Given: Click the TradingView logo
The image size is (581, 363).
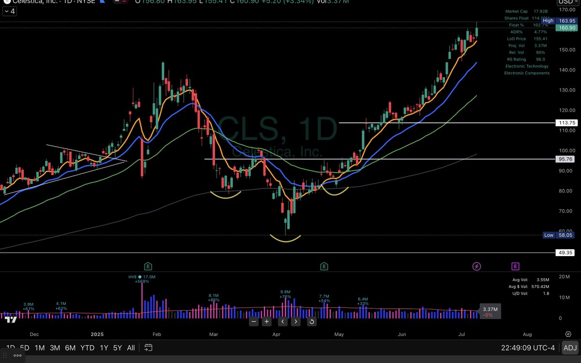Looking at the screenshot, I should click(x=10, y=319).
